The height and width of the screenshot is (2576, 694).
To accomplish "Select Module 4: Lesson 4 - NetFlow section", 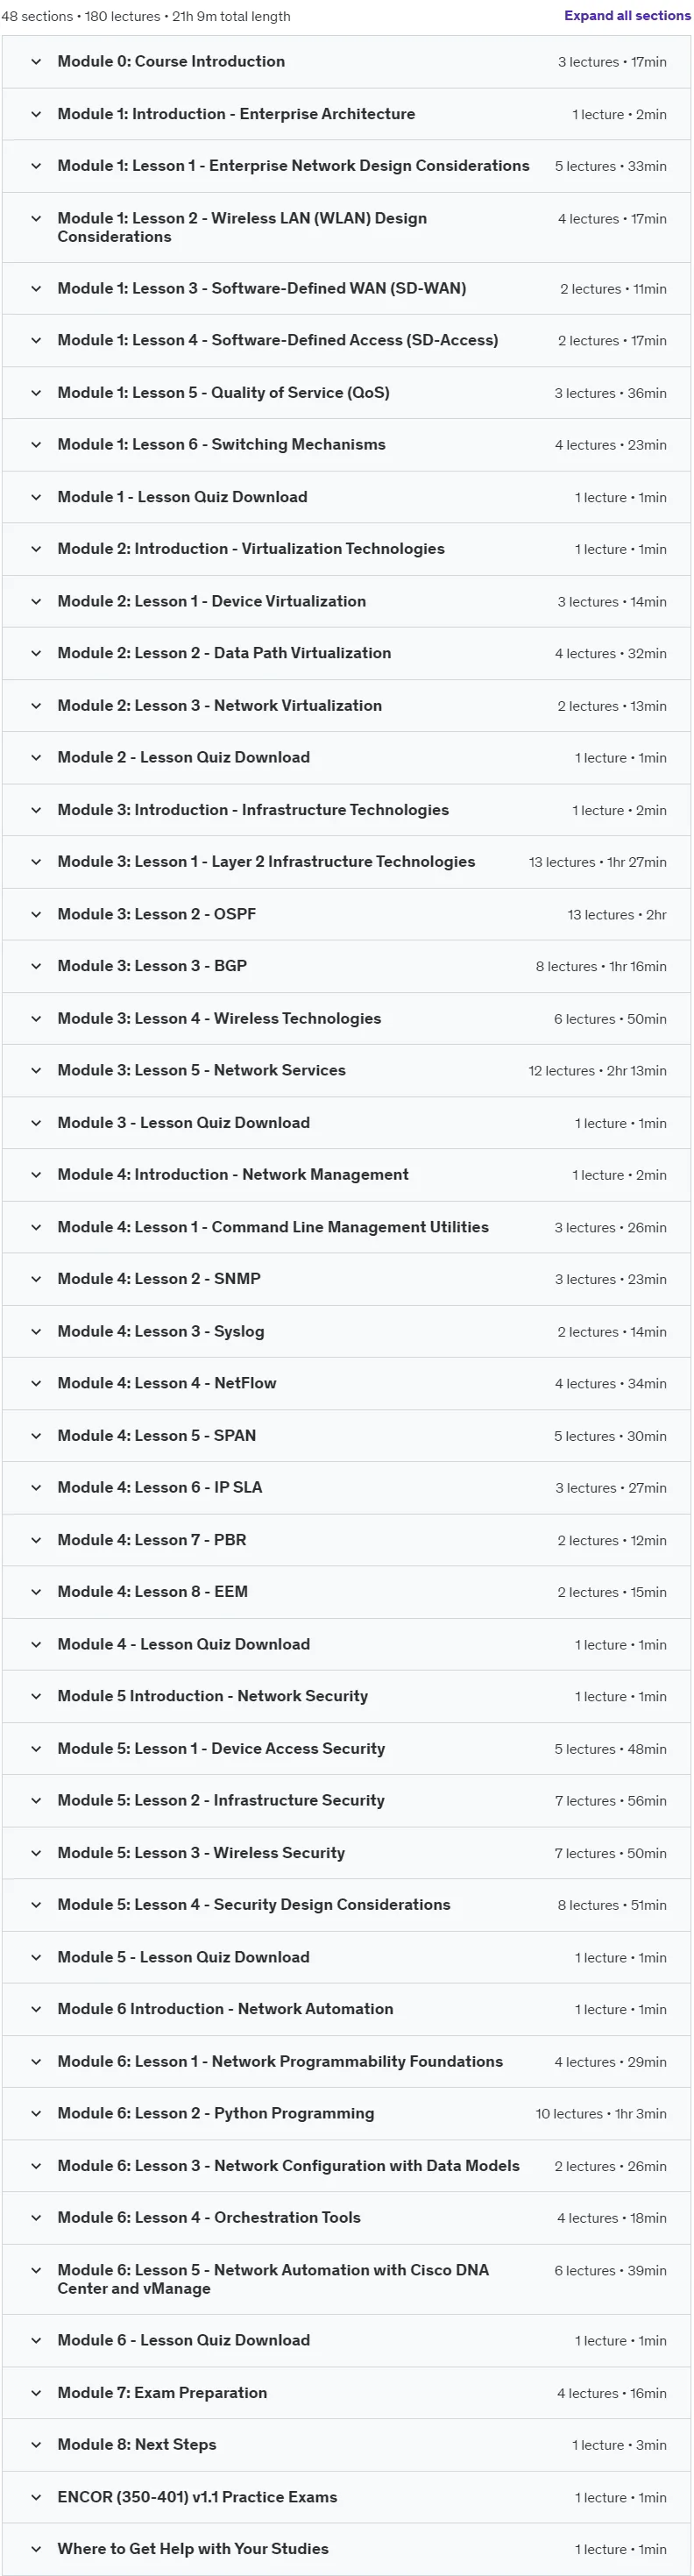I will coord(346,1384).
